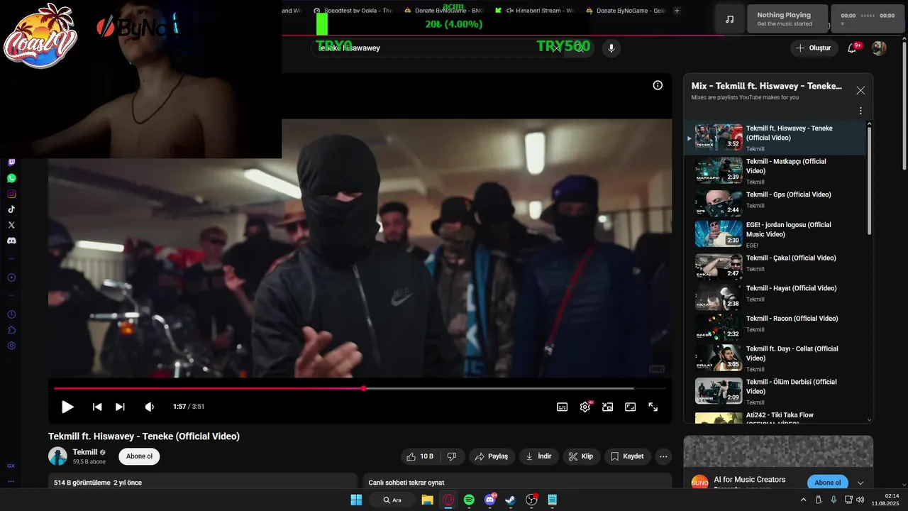Play Tekmill - Matkapçı from playlist
This screenshot has width=908, height=511.
click(775, 171)
